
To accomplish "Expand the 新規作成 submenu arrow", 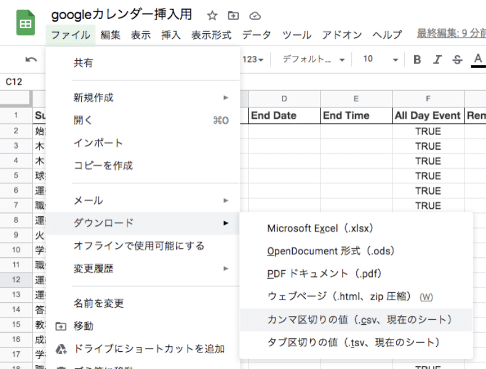I will (x=226, y=98).
